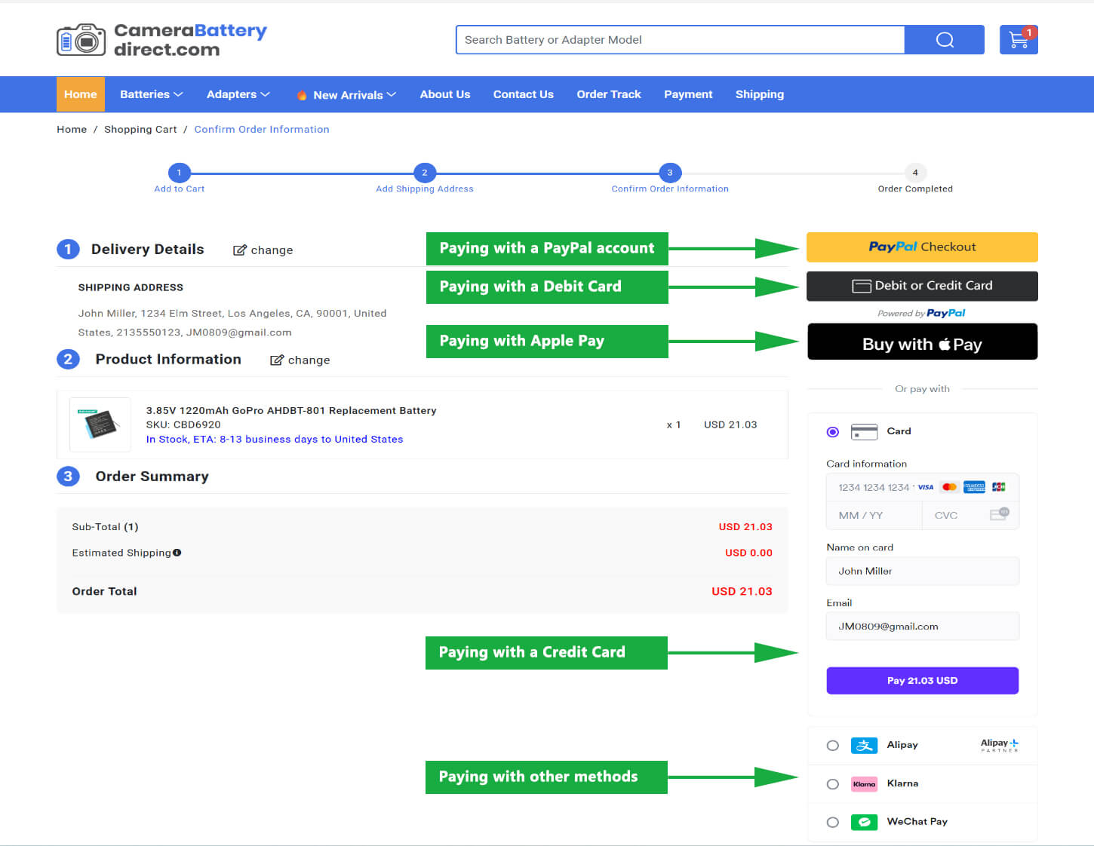Viewport: 1094px width, 846px height.
Task: Click the GoPro battery product thumbnail
Action: pyautogui.click(x=100, y=425)
